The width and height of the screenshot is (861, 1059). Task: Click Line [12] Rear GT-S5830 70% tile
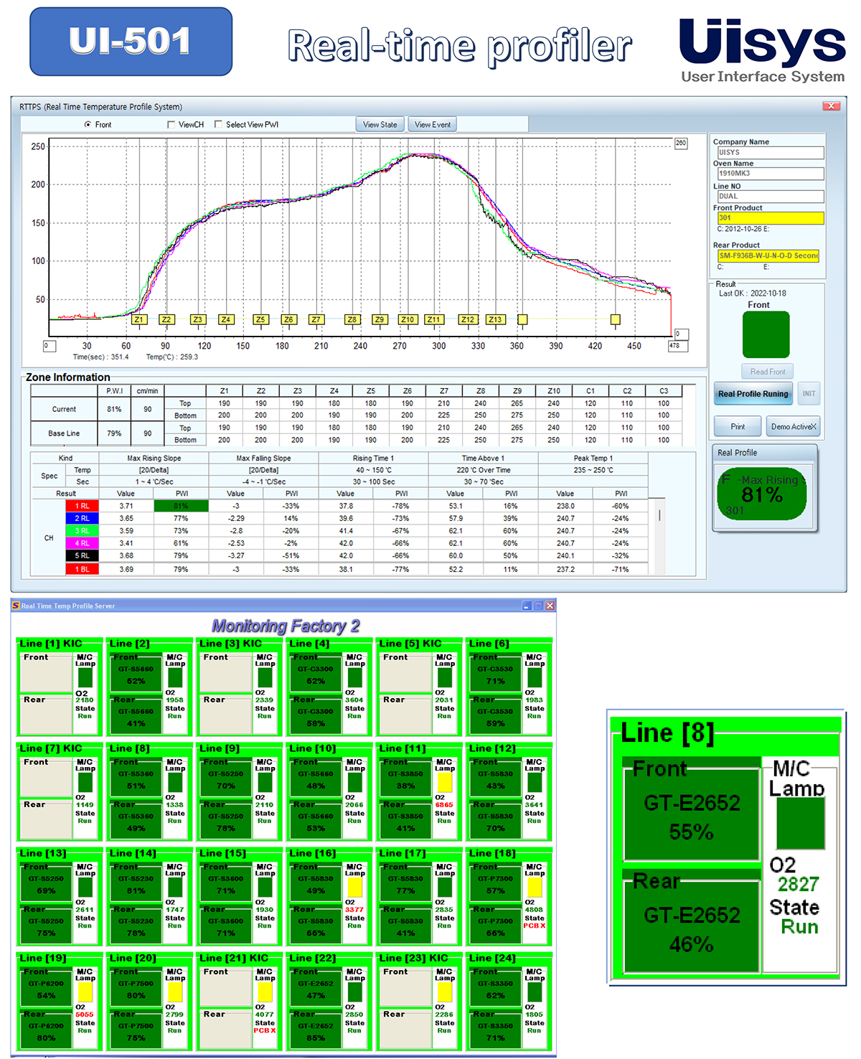pyautogui.click(x=495, y=821)
